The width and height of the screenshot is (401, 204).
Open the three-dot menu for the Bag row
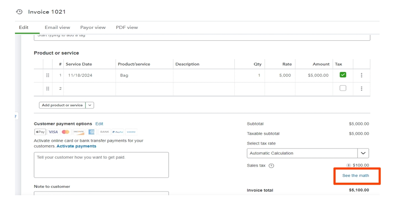[x=361, y=75]
